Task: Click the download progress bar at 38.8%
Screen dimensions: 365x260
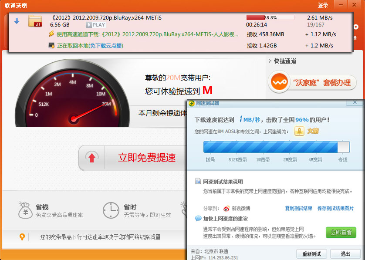Action: coord(270,18)
